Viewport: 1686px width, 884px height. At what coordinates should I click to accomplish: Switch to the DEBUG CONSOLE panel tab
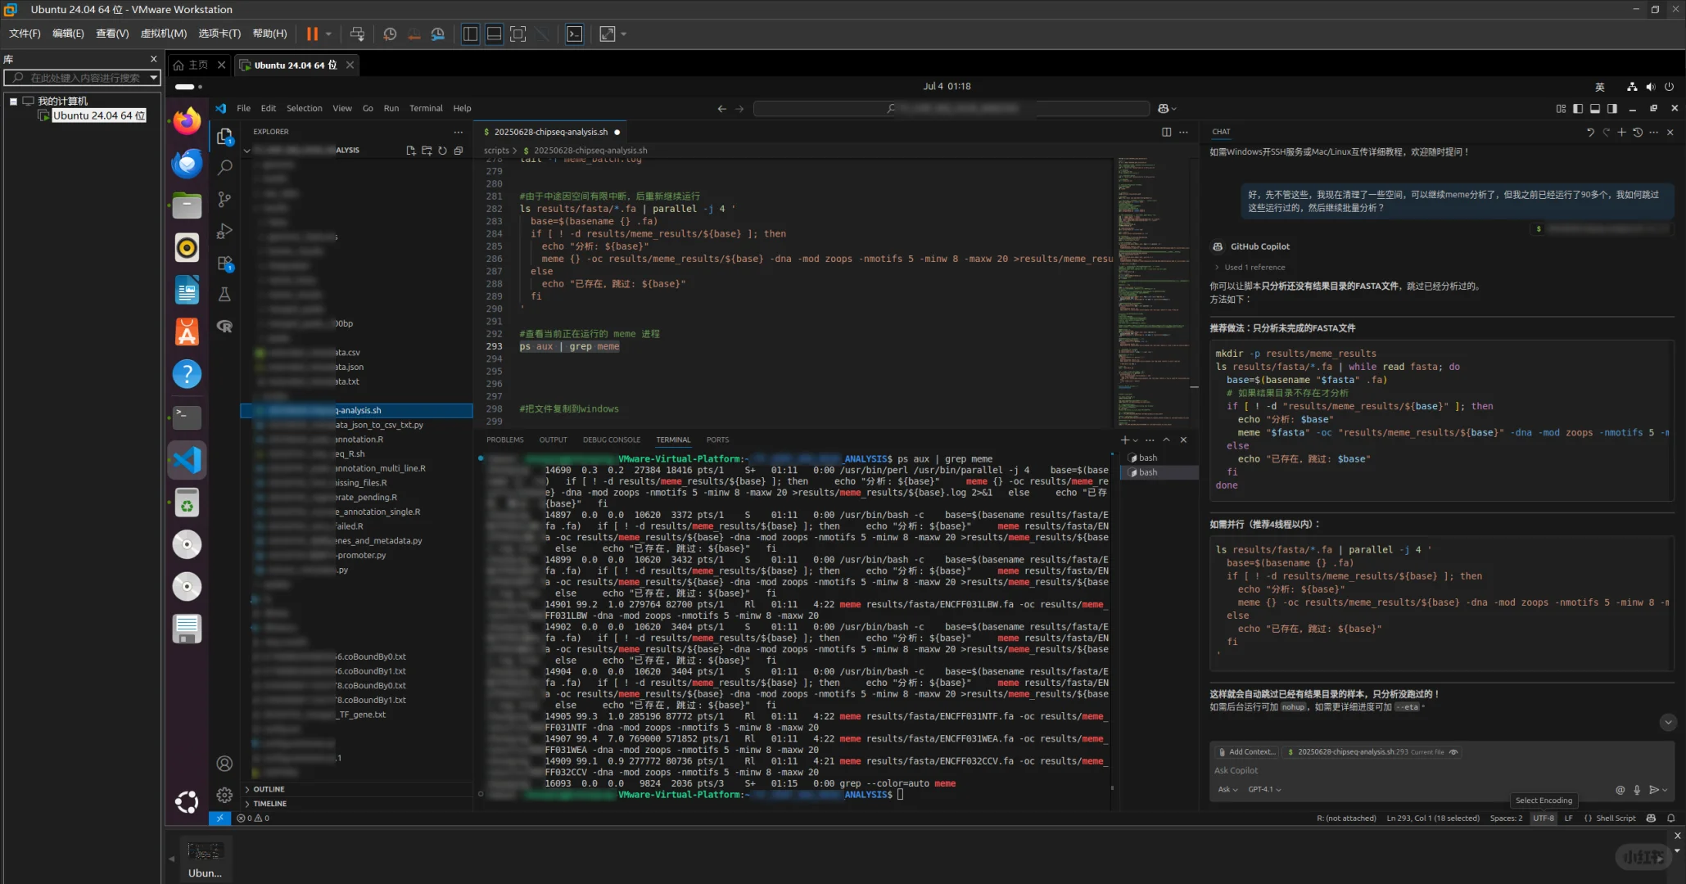611,440
